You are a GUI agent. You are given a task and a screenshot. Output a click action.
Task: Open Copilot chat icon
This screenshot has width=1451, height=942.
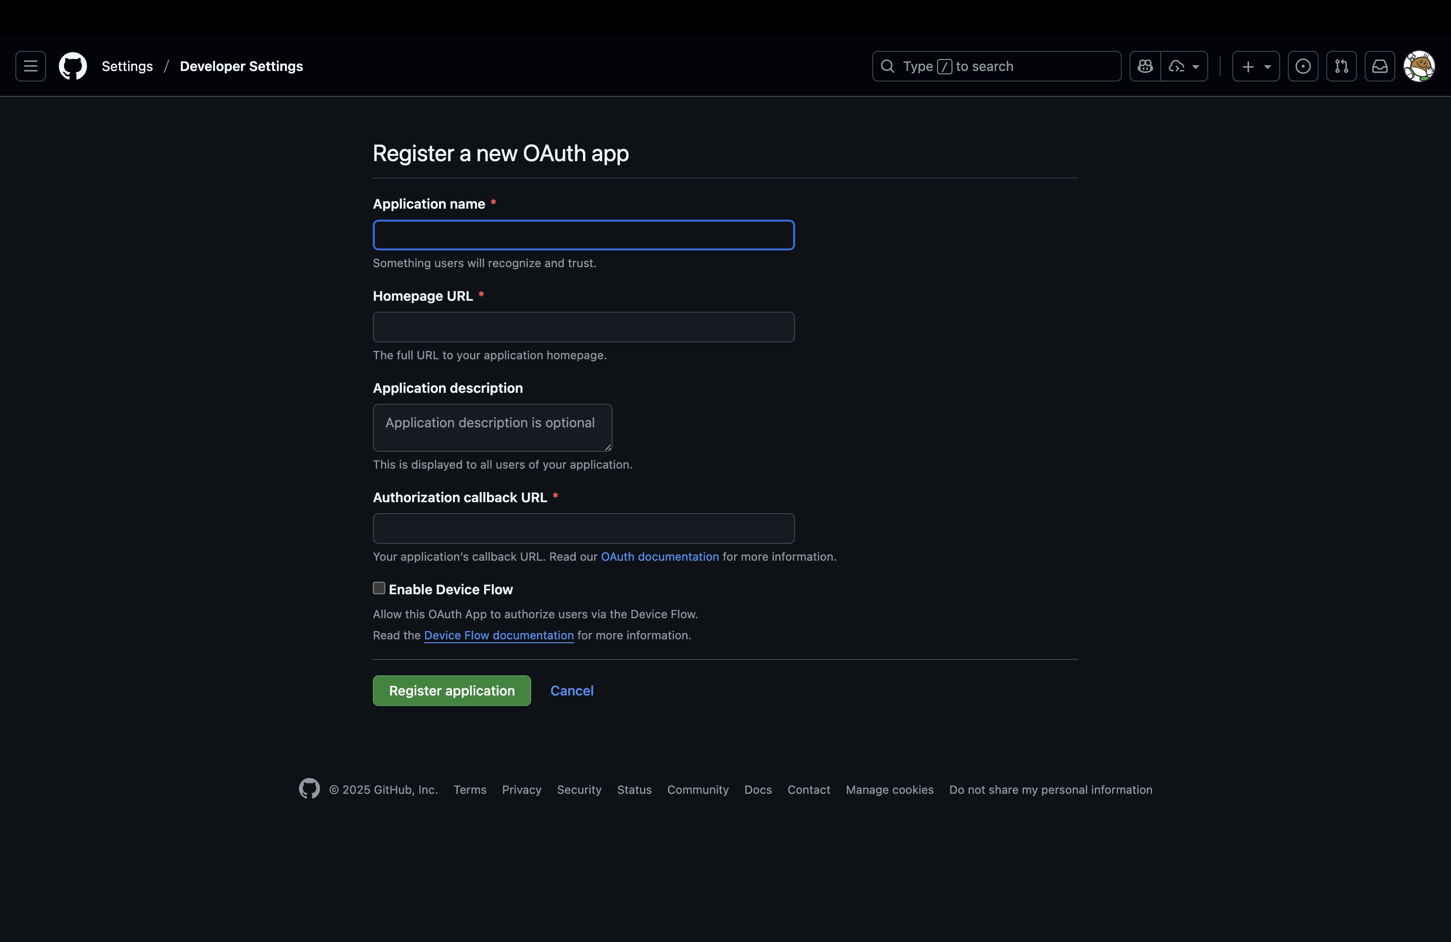click(1145, 66)
